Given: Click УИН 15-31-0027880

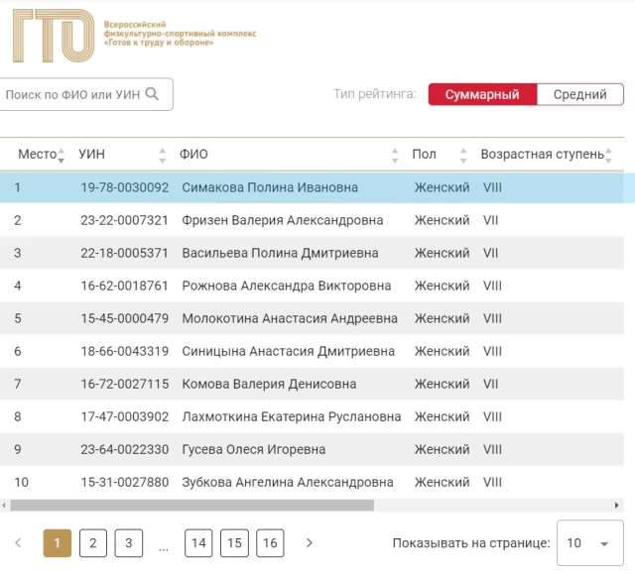Looking at the screenshot, I should click(124, 483).
